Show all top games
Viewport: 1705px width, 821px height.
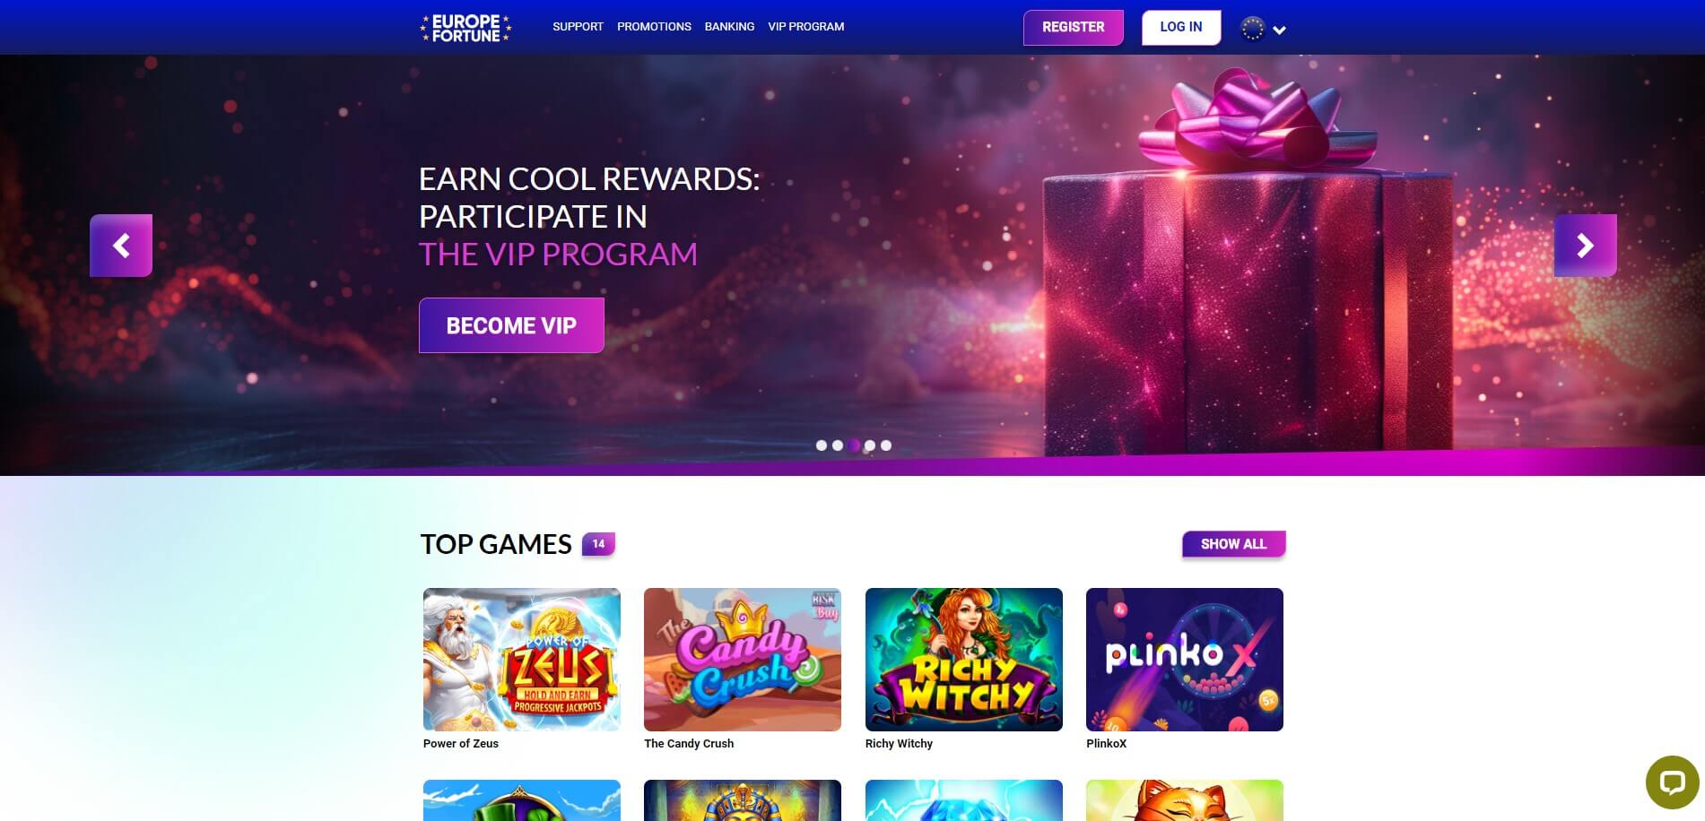pyautogui.click(x=1233, y=544)
